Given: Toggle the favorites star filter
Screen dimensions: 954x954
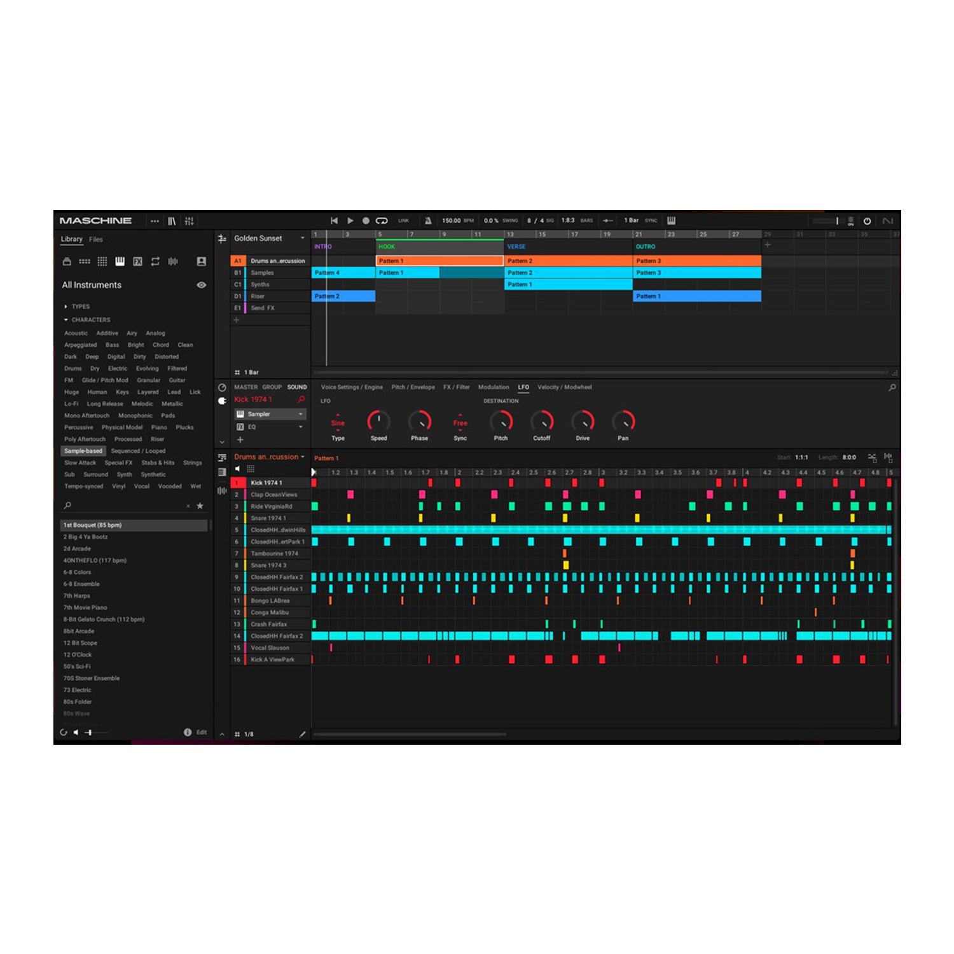Looking at the screenshot, I should [x=200, y=506].
